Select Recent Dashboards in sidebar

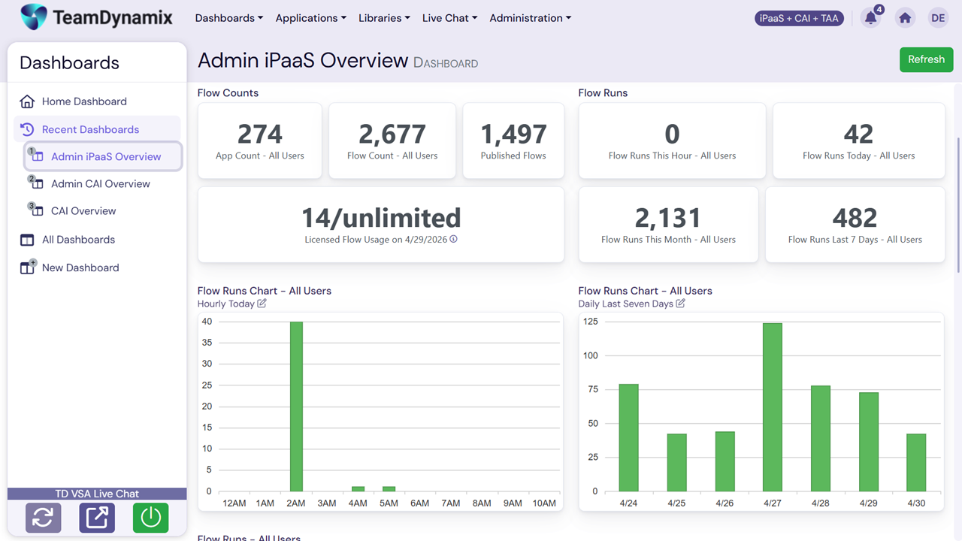click(x=97, y=129)
